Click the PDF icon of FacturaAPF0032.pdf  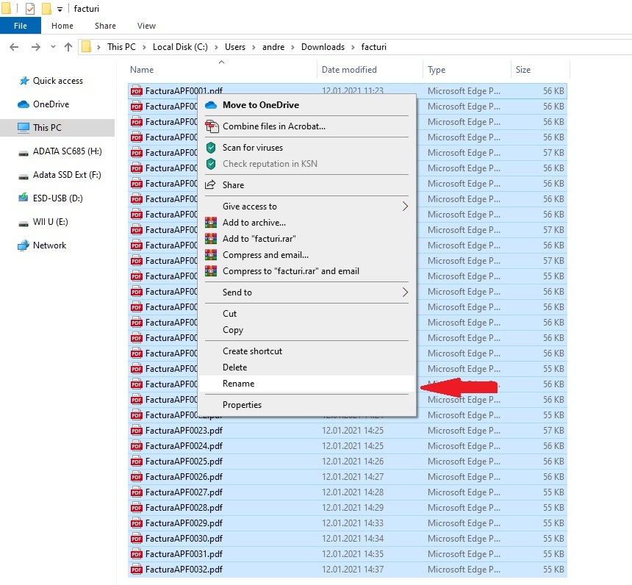pos(136,570)
